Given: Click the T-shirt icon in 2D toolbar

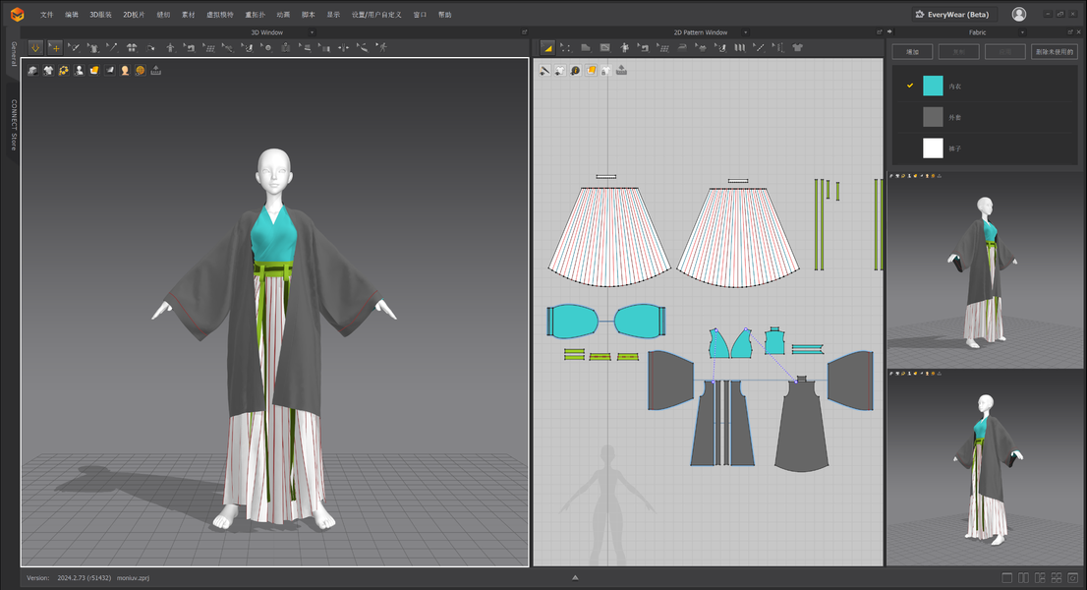Looking at the screenshot, I should [797, 47].
